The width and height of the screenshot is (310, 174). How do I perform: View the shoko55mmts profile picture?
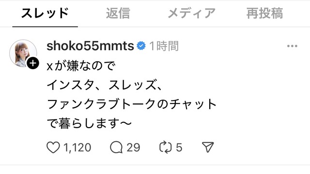(23, 54)
